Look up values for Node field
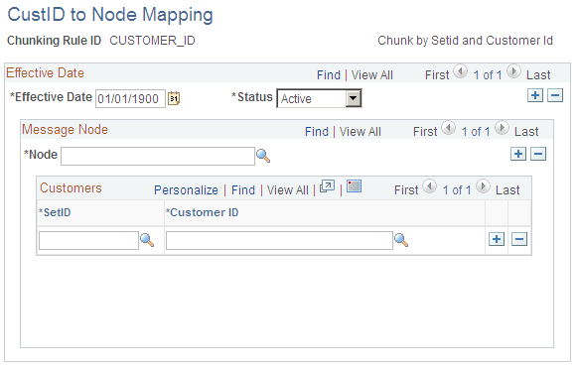 pyautogui.click(x=263, y=156)
